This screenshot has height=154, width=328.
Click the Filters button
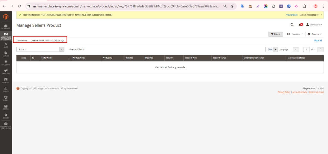[x=276, y=34]
